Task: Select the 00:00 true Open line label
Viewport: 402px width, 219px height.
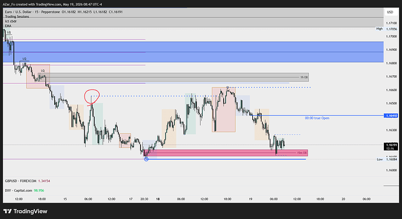Action: (317, 118)
